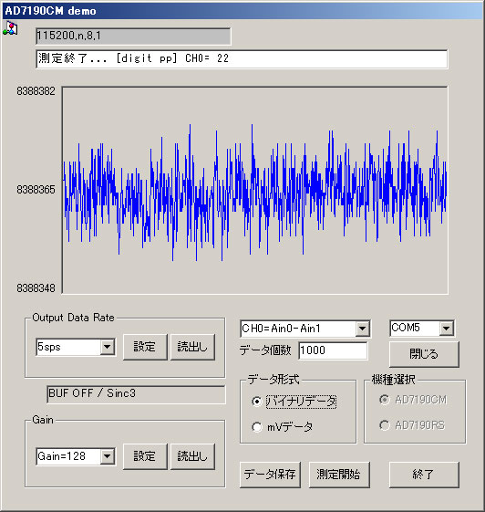The height and width of the screenshot is (512, 485).
Task: Click the serial comm icon at top left
Action: click(10, 28)
